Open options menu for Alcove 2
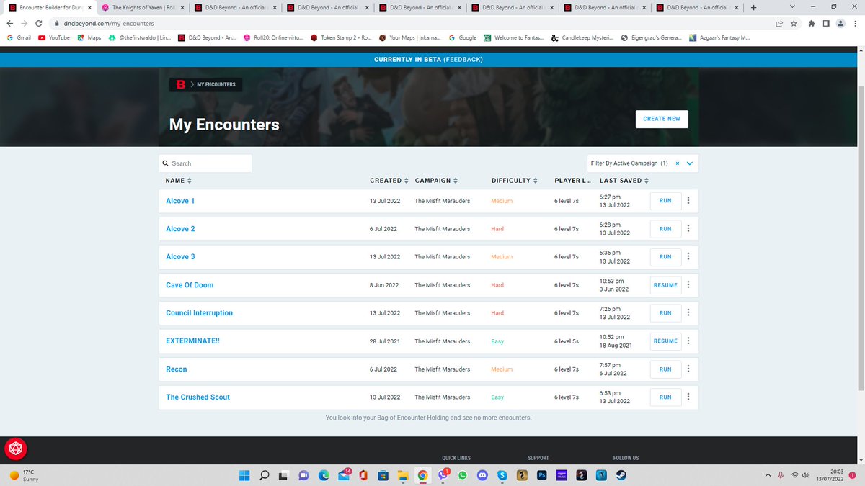Screen dimensions: 865x486 688,229
